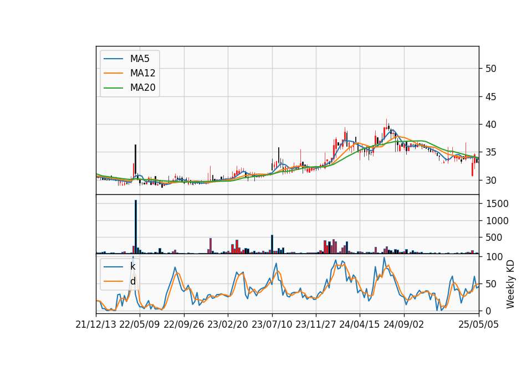Click the volume axis value 500
532x382 pixels.
click(494, 238)
